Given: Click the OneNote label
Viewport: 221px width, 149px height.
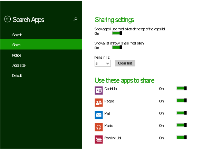Looking at the screenshot, I should (110, 89).
